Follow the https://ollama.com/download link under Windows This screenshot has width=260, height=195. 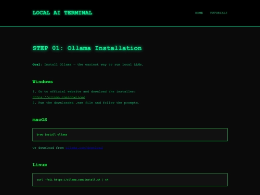(59, 97)
